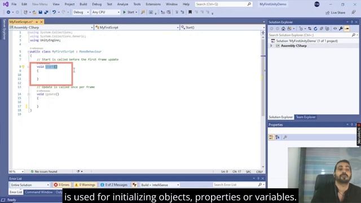Click Property Pages wrench in Properties panel
Image resolution: width=361 pixels, height=203 pixels.
(285, 137)
